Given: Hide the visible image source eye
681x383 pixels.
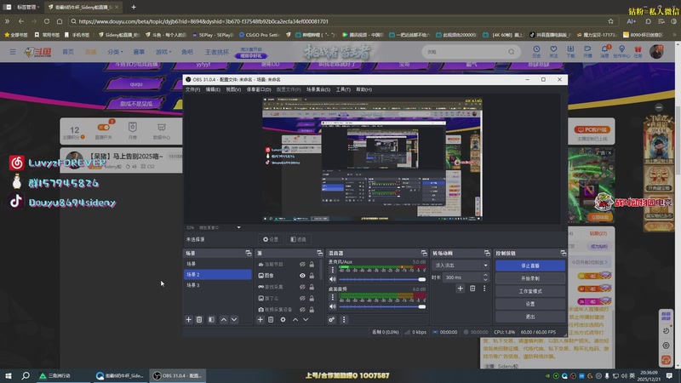Looking at the screenshot, I should point(302,275).
